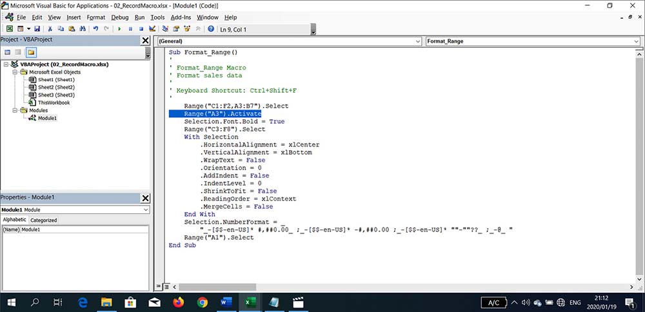Click the View Microsoft Excel icon
645x312 pixels.
pos(9,29)
